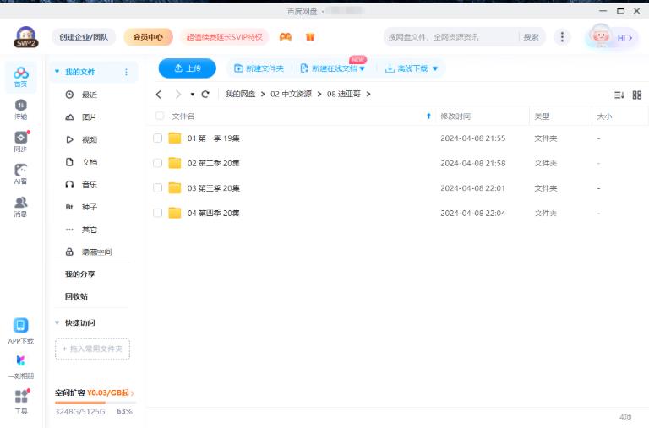
Task: Navigate to 02 中文资源 breadcrumb
Action: click(291, 95)
